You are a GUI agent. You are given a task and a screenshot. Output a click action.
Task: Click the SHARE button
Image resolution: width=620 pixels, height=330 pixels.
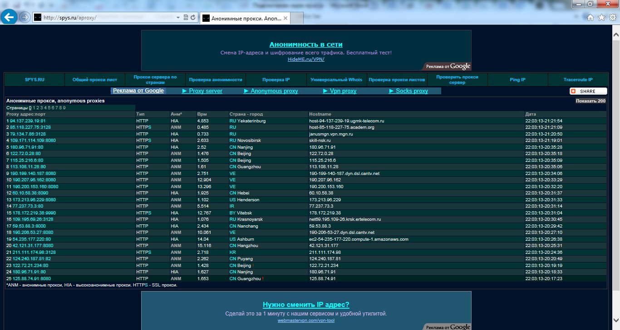588,91
